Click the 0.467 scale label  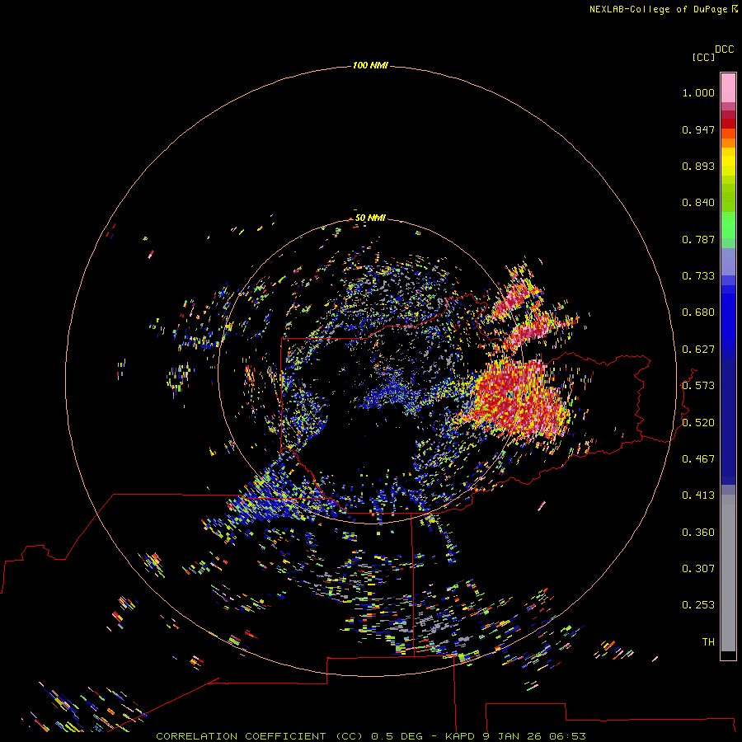[x=698, y=459]
